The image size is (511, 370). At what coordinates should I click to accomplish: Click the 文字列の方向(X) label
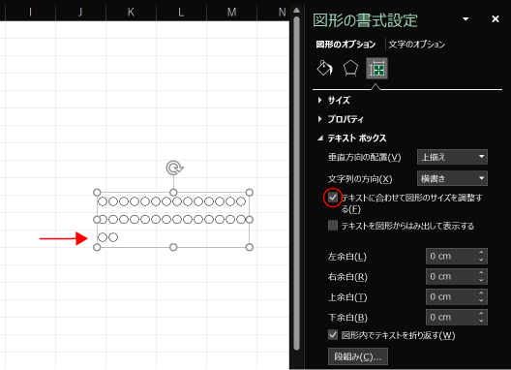click(x=360, y=179)
